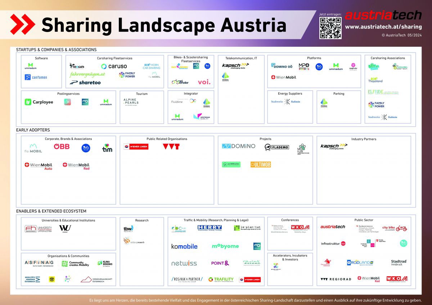Screen dimensions: 432x305
Task: Click the fahrvergnügen.at logo
Action: tap(87, 74)
